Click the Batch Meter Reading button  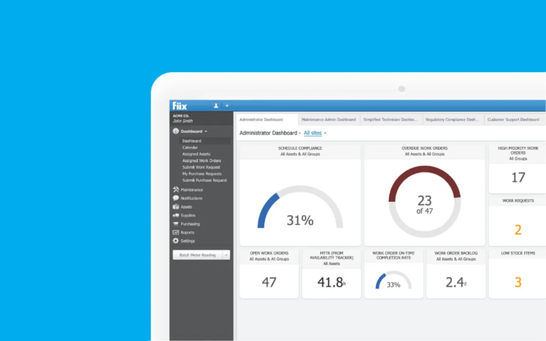(197, 255)
